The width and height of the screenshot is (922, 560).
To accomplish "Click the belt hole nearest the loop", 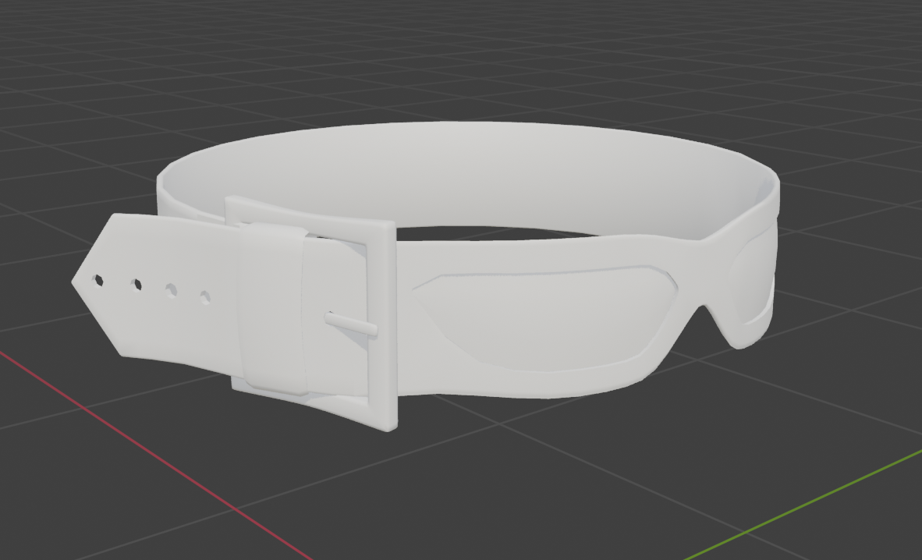I will 205,297.
